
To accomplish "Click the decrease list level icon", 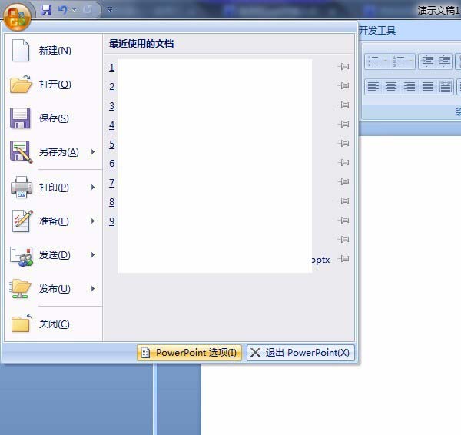I will click(427, 61).
